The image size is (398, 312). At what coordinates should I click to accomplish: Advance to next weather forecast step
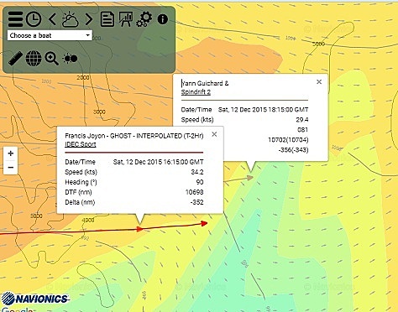[89, 19]
